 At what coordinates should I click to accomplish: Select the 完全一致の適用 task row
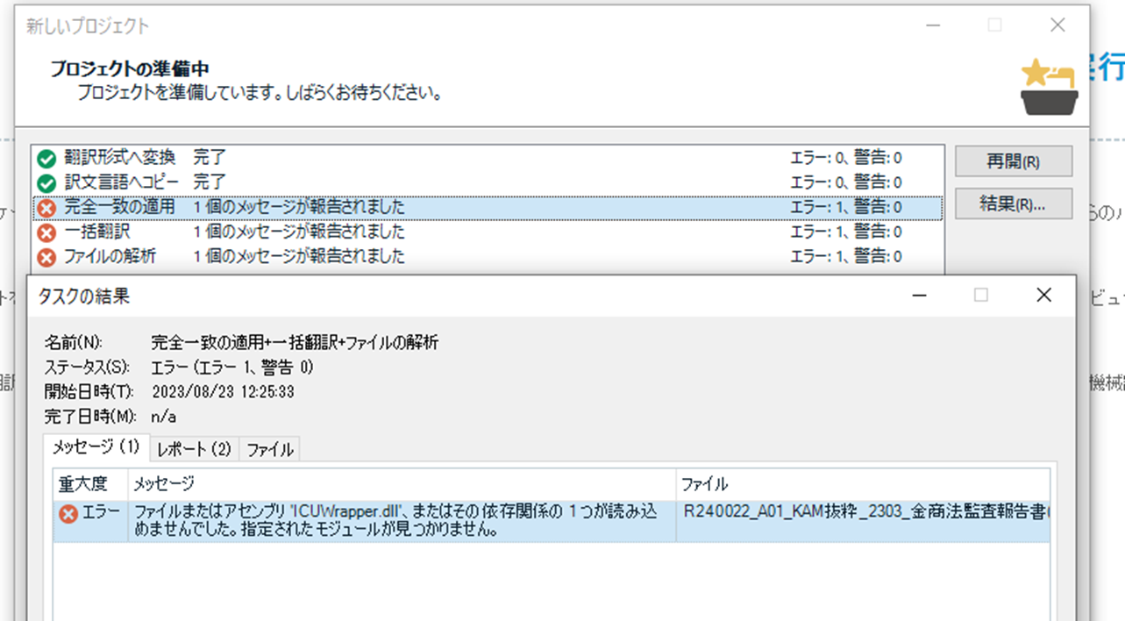point(263,207)
